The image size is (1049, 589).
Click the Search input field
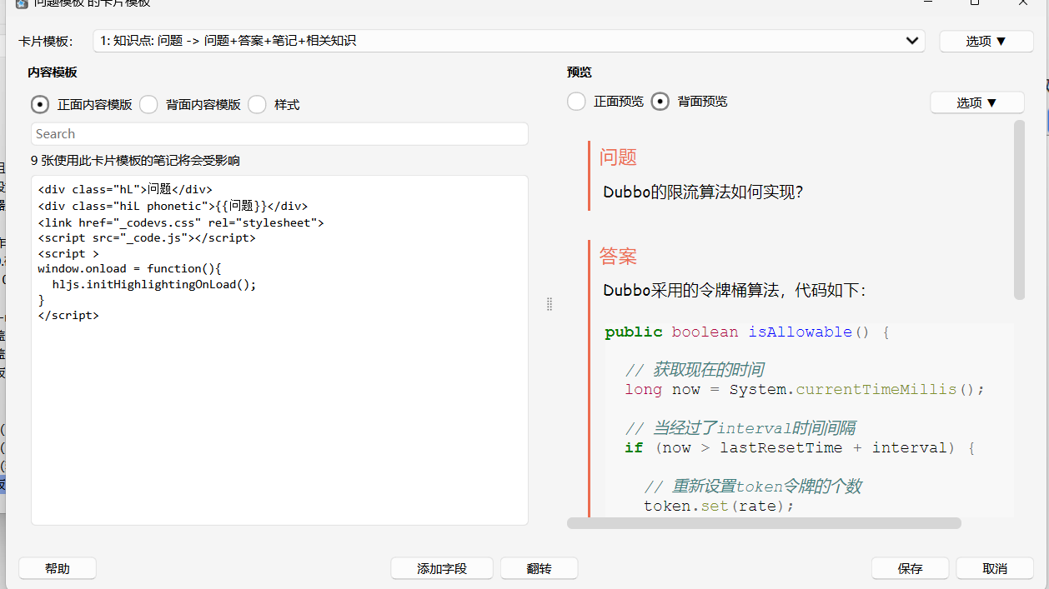[x=279, y=133]
